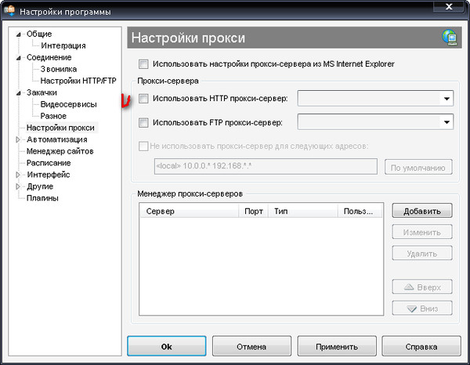
Task: Click the 'Добавить' proxy server button
Action: [422, 211]
